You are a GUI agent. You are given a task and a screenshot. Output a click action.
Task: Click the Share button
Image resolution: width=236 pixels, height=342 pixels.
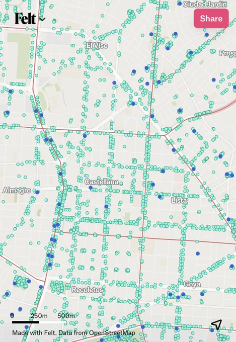point(211,19)
